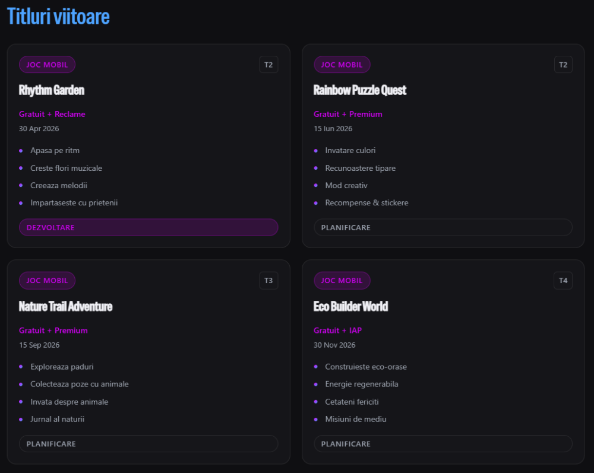
Task: Select PLANIFICARE status on Eco Builder World
Action: 443,444
